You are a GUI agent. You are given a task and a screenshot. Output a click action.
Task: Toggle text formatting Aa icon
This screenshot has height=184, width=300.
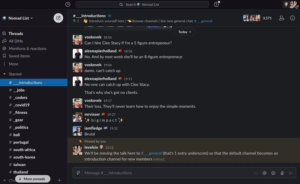click(x=256, y=173)
